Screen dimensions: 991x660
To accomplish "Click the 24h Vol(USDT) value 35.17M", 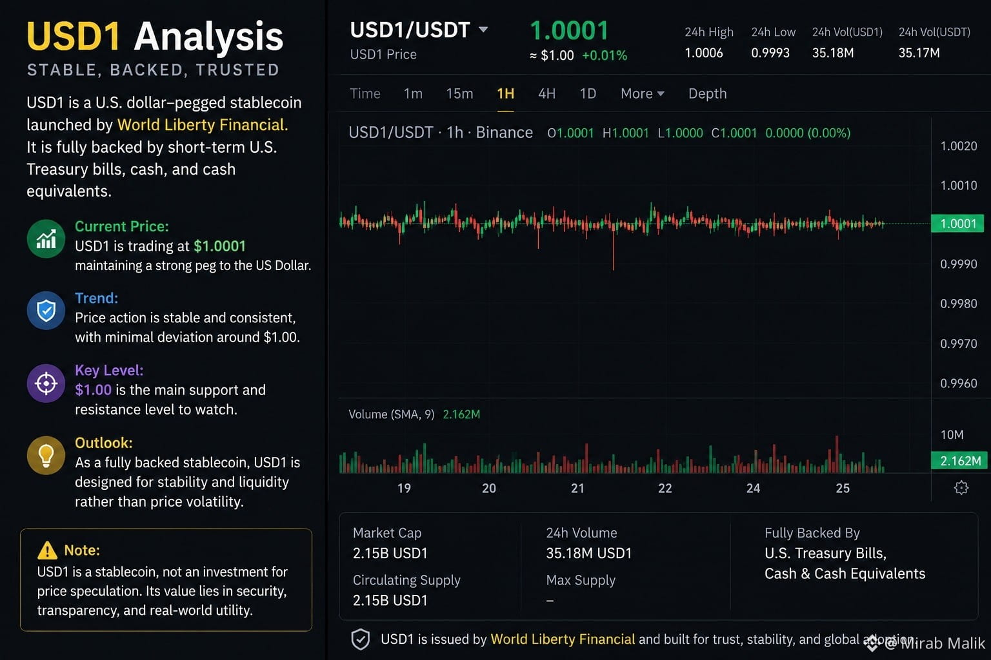I will tap(919, 53).
